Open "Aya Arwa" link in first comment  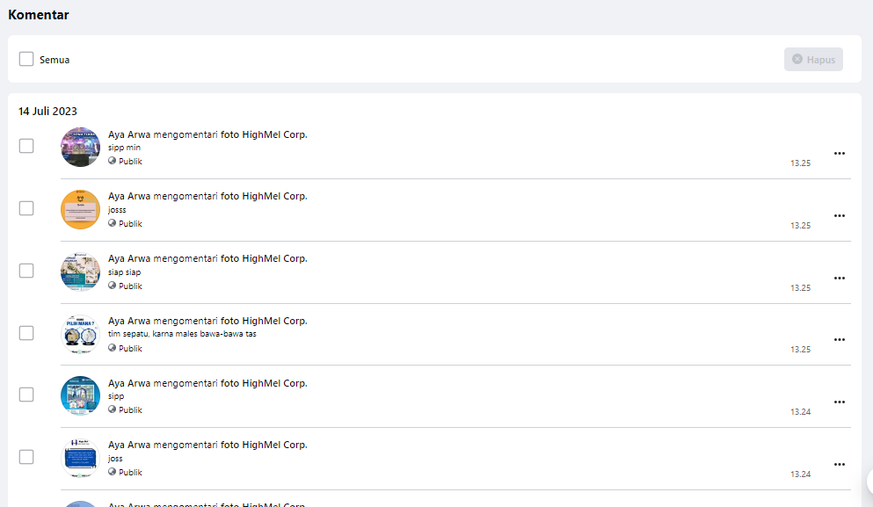click(x=129, y=134)
